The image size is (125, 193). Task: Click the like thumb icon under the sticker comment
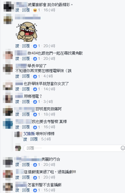pos(35,46)
